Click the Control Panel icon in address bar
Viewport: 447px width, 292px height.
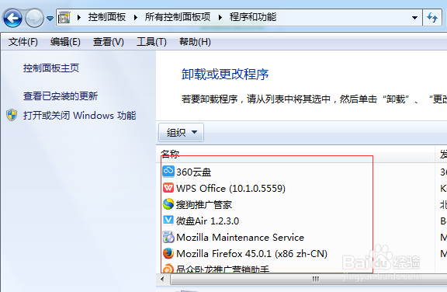coord(64,18)
